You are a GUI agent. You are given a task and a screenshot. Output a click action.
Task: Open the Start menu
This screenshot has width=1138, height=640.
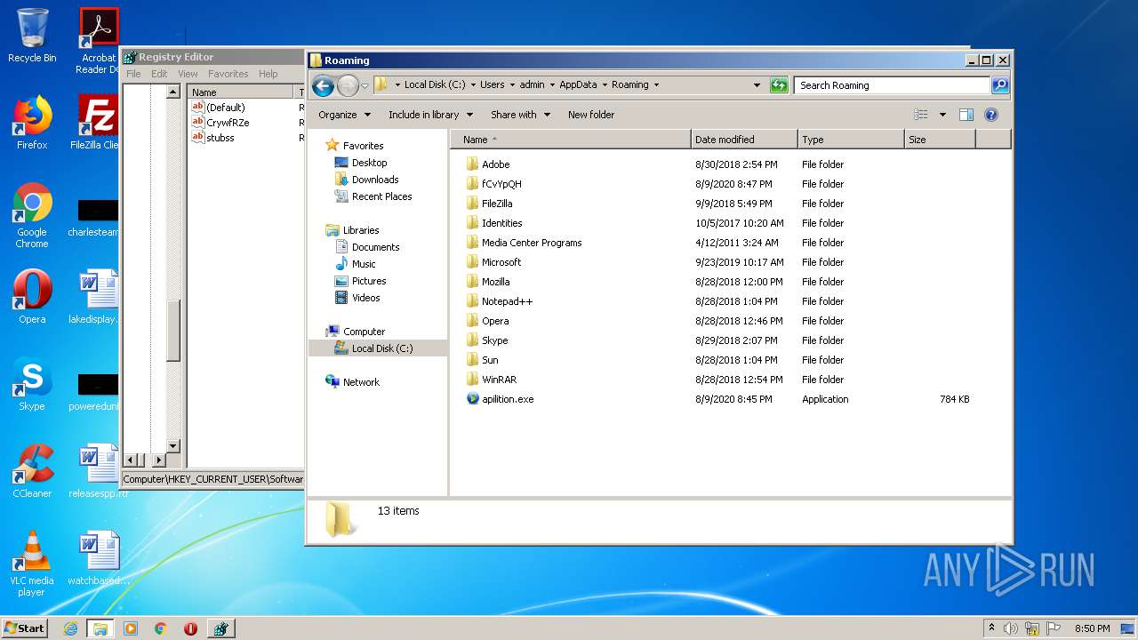(x=24, y=628)
